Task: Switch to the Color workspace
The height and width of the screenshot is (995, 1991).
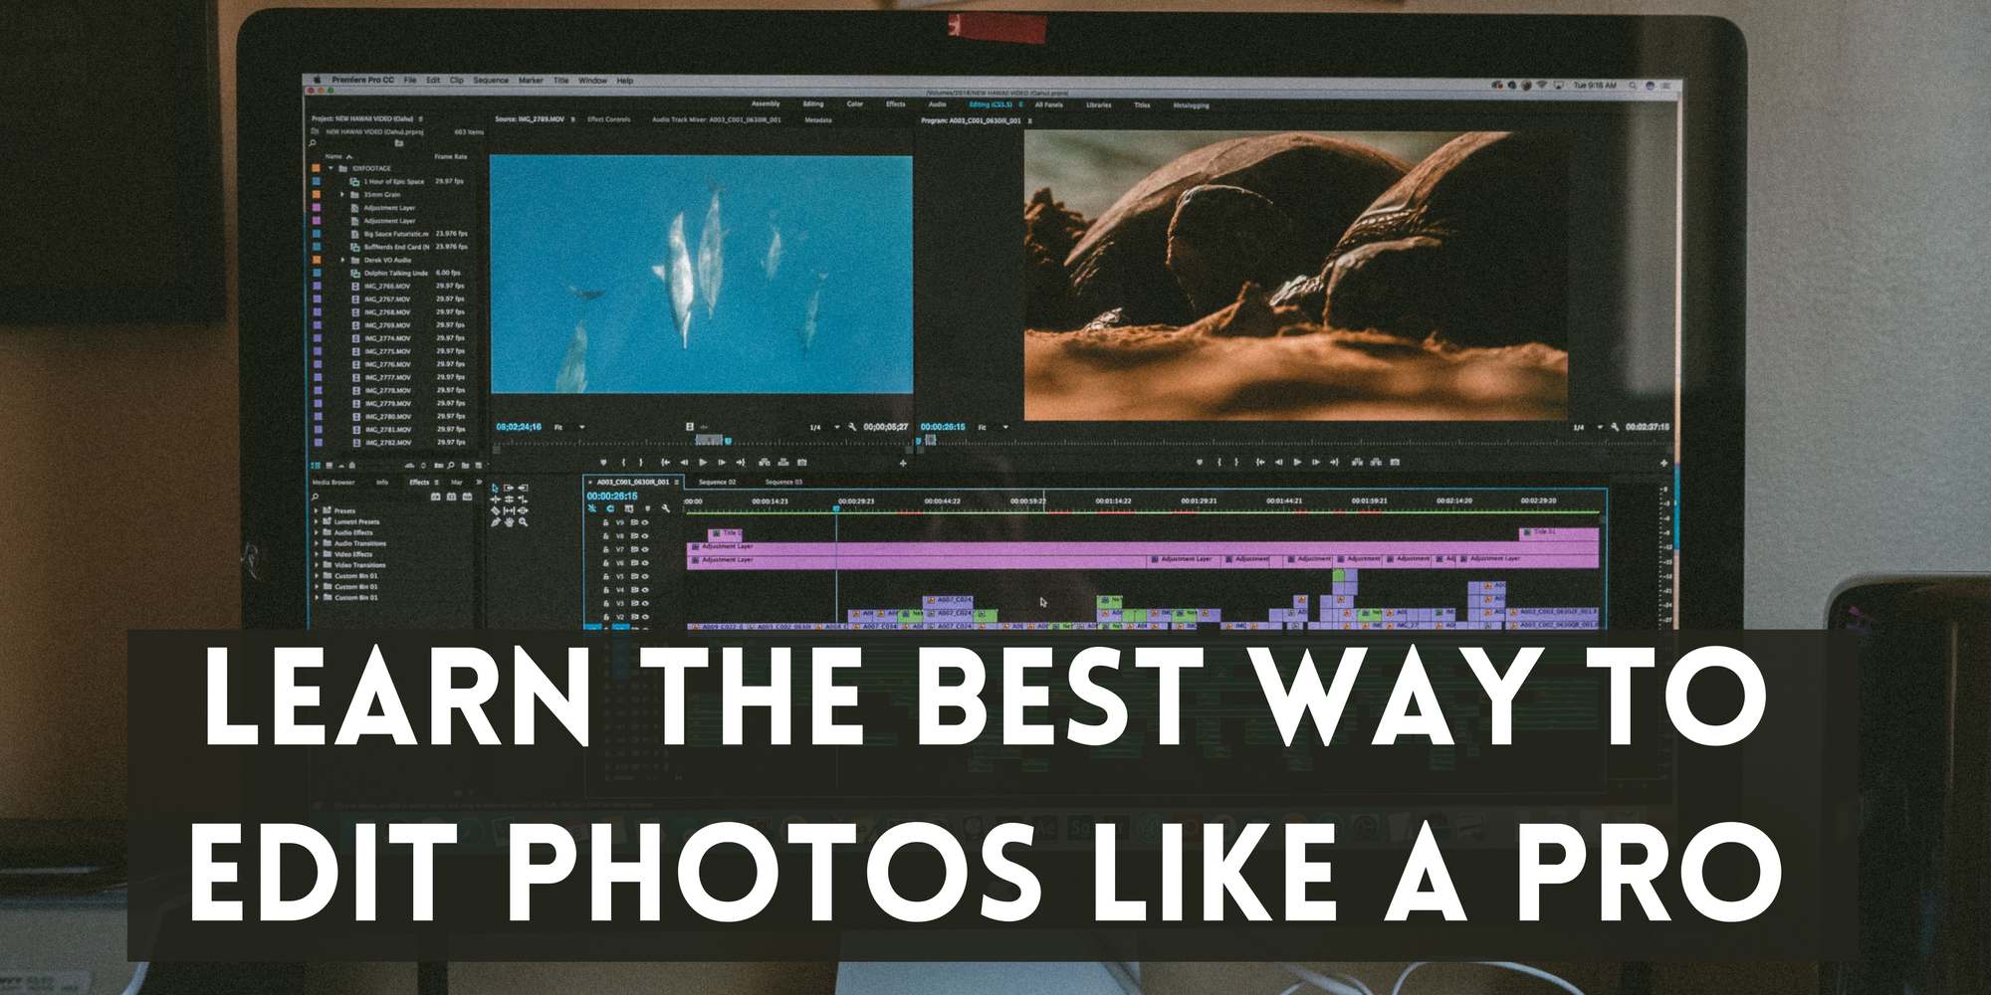Action: pos(857,103)
